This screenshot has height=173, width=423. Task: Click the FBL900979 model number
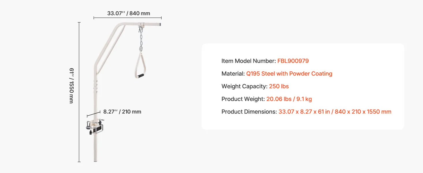pos(293,61)
